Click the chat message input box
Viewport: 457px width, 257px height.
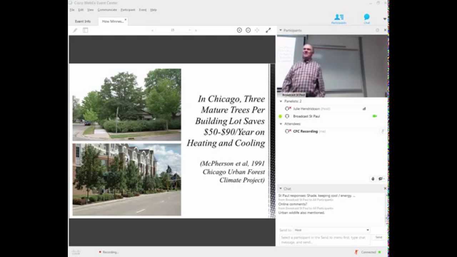click(324, 240)
